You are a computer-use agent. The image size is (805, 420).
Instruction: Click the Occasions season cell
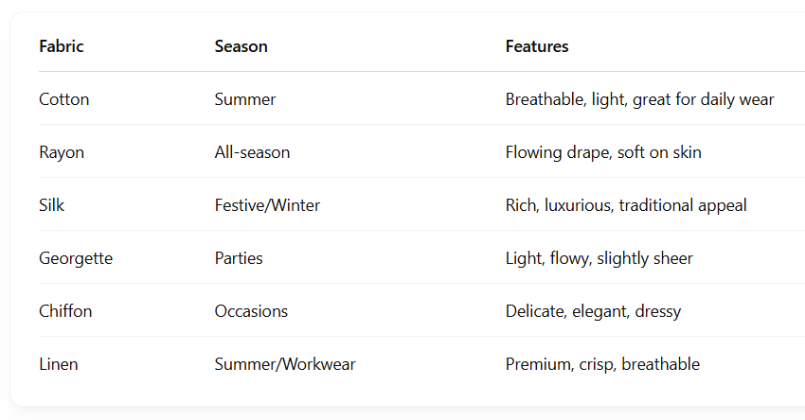click(x=251, y=311)
